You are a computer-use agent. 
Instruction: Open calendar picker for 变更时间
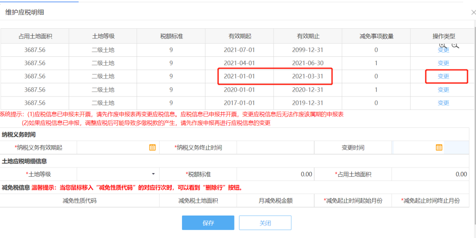pyautogui.click(x=439, y=148)
